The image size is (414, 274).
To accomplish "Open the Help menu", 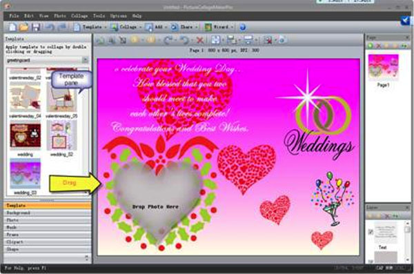I will coord(137,16).
